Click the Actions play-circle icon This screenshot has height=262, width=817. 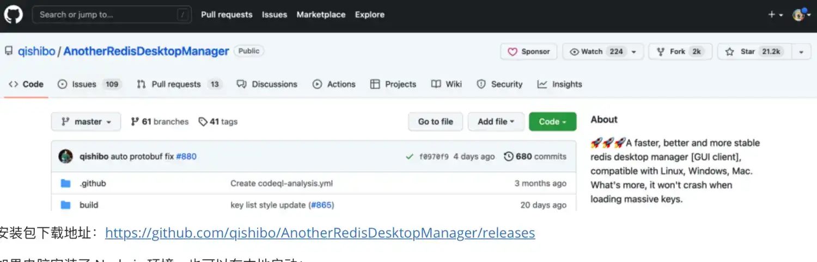coord(317,84)
